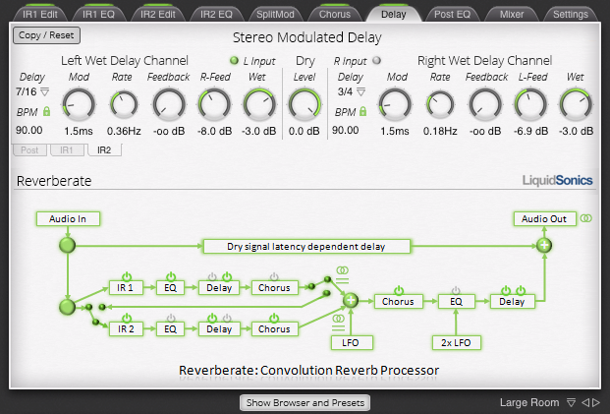Click the R-Feed knob
The image size is (610, 414).
coord(214,104)
